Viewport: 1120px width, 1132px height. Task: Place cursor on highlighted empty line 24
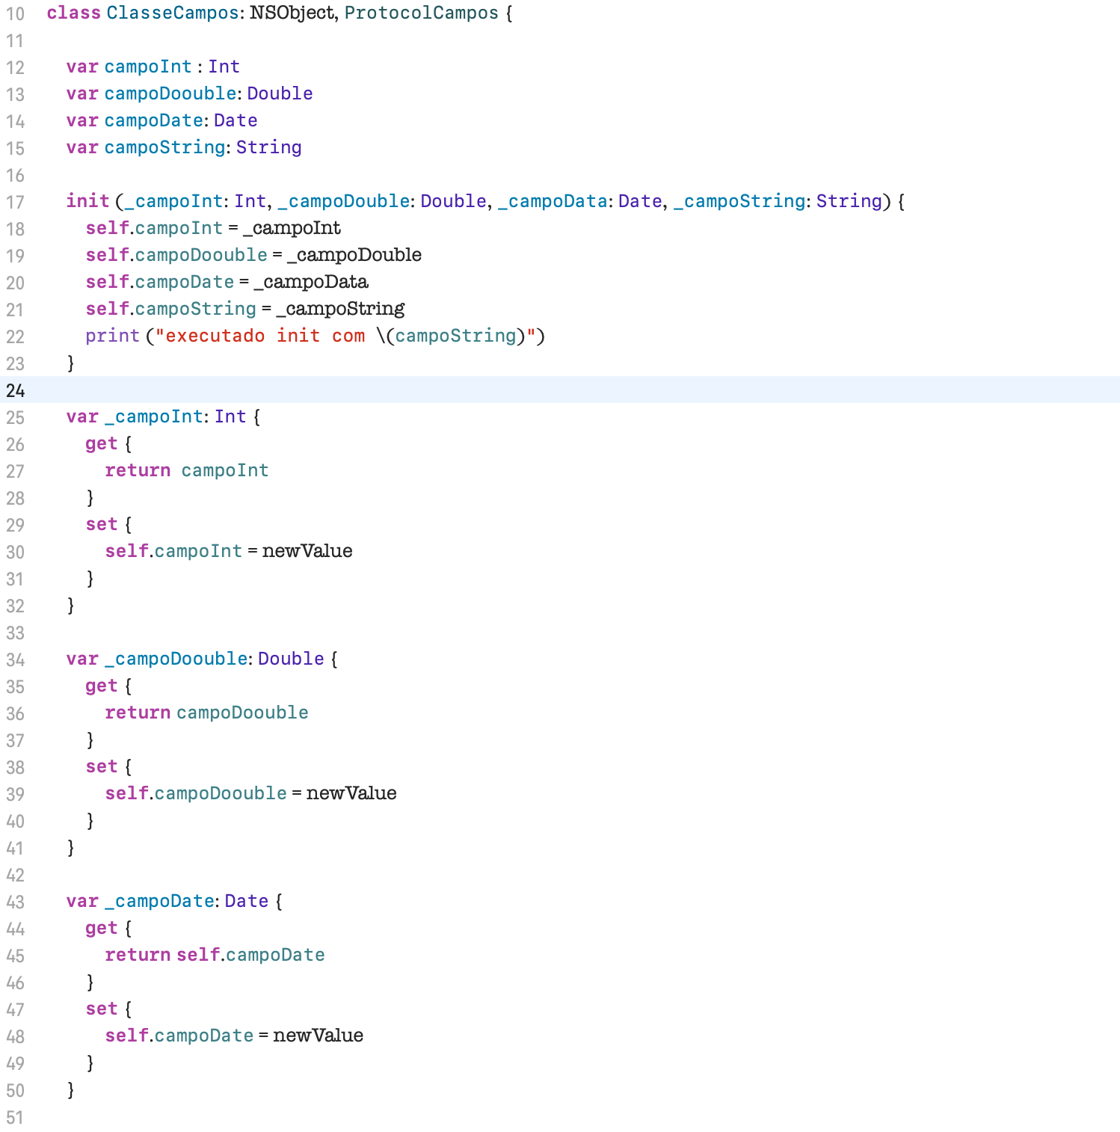(x=560, y=390)
